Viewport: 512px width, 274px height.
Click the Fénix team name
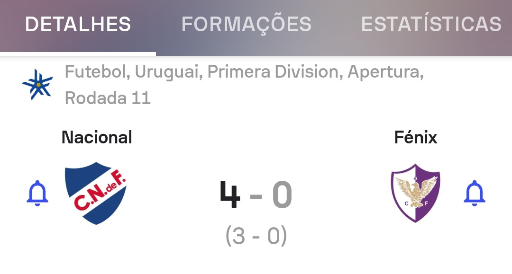(x=415, y=137)
